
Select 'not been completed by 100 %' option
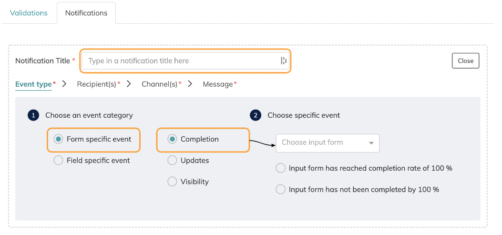[281, 190]
